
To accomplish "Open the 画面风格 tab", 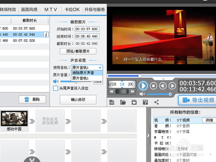I will point(29,9).
